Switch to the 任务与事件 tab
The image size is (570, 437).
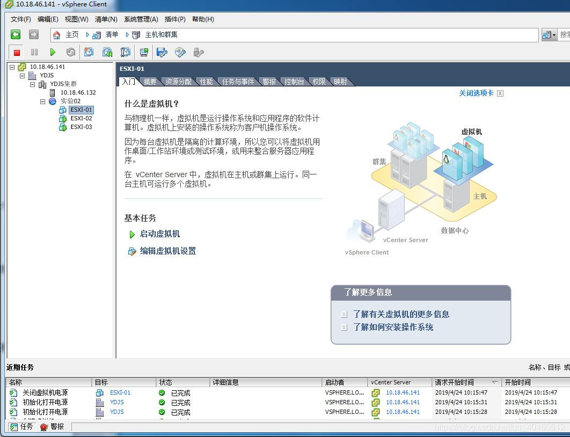(x=238, y=82)
